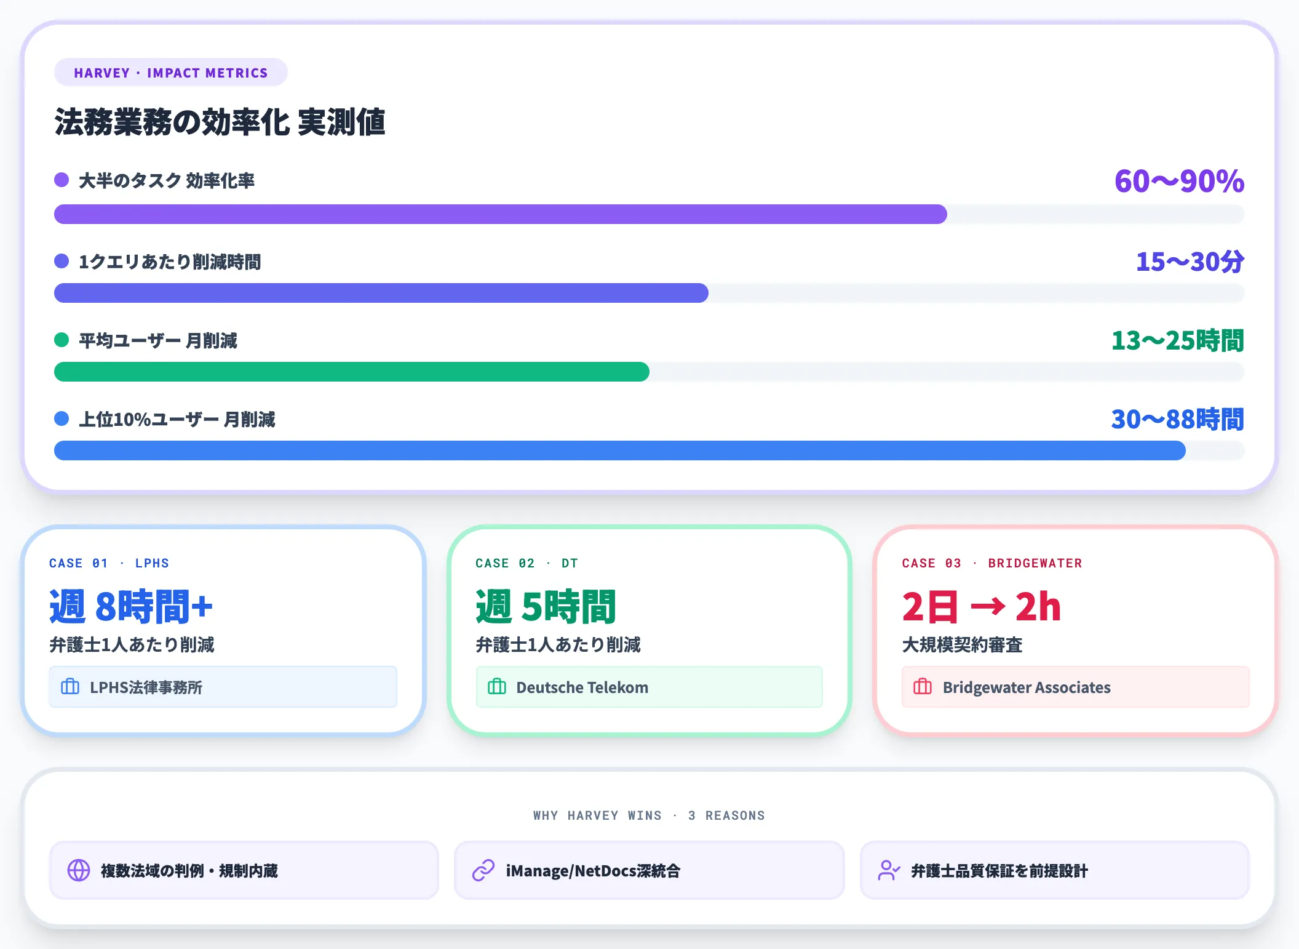Viewport: 1299px width, 949px height.
Task: Click the label 1クエリあたり削減時間
Action: coord(170,262)
